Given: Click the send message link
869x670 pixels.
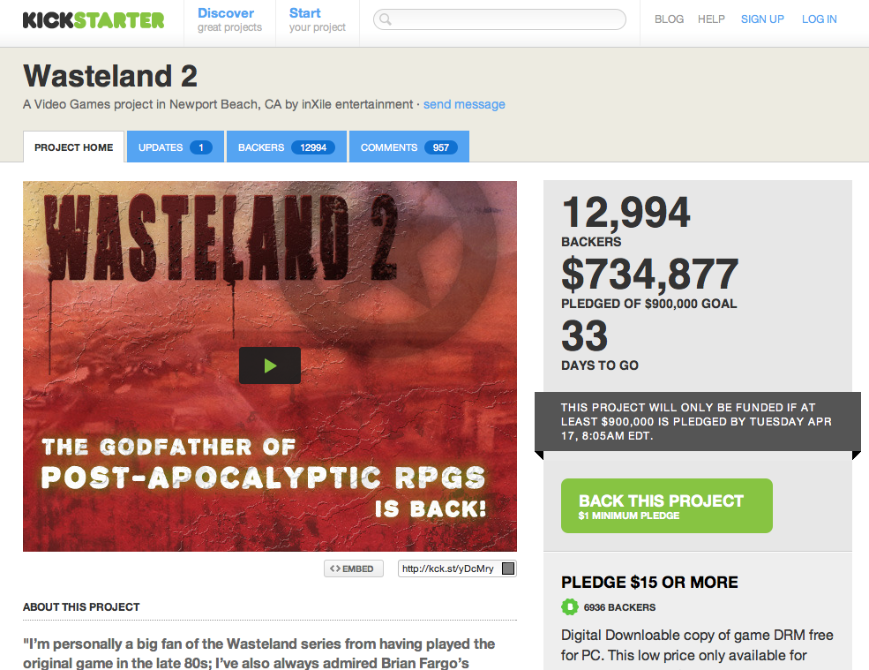Looking at the screenshot, I should tap(464, 104).
